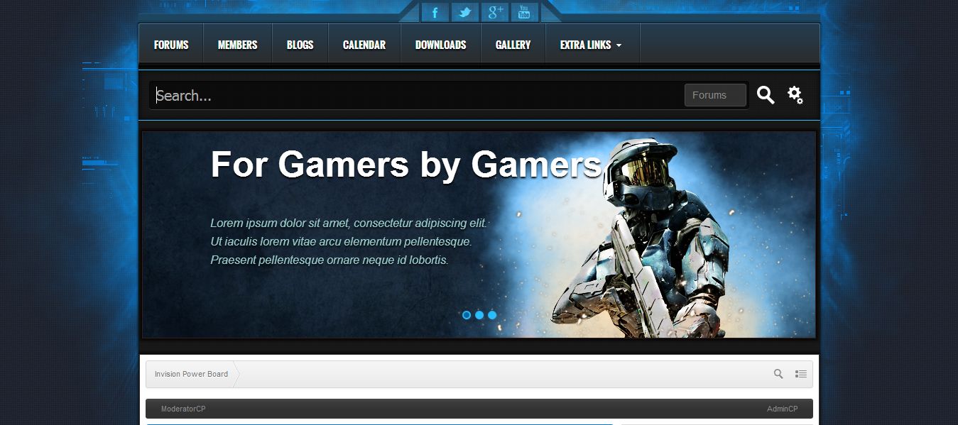Select the third slider dot
Viewport: 958px width, 425px height.
(x=492, y=315)
